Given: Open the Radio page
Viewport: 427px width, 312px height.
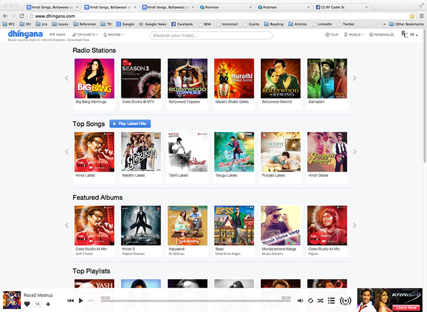Looking at the screenshot, I should tap(57, 34).
